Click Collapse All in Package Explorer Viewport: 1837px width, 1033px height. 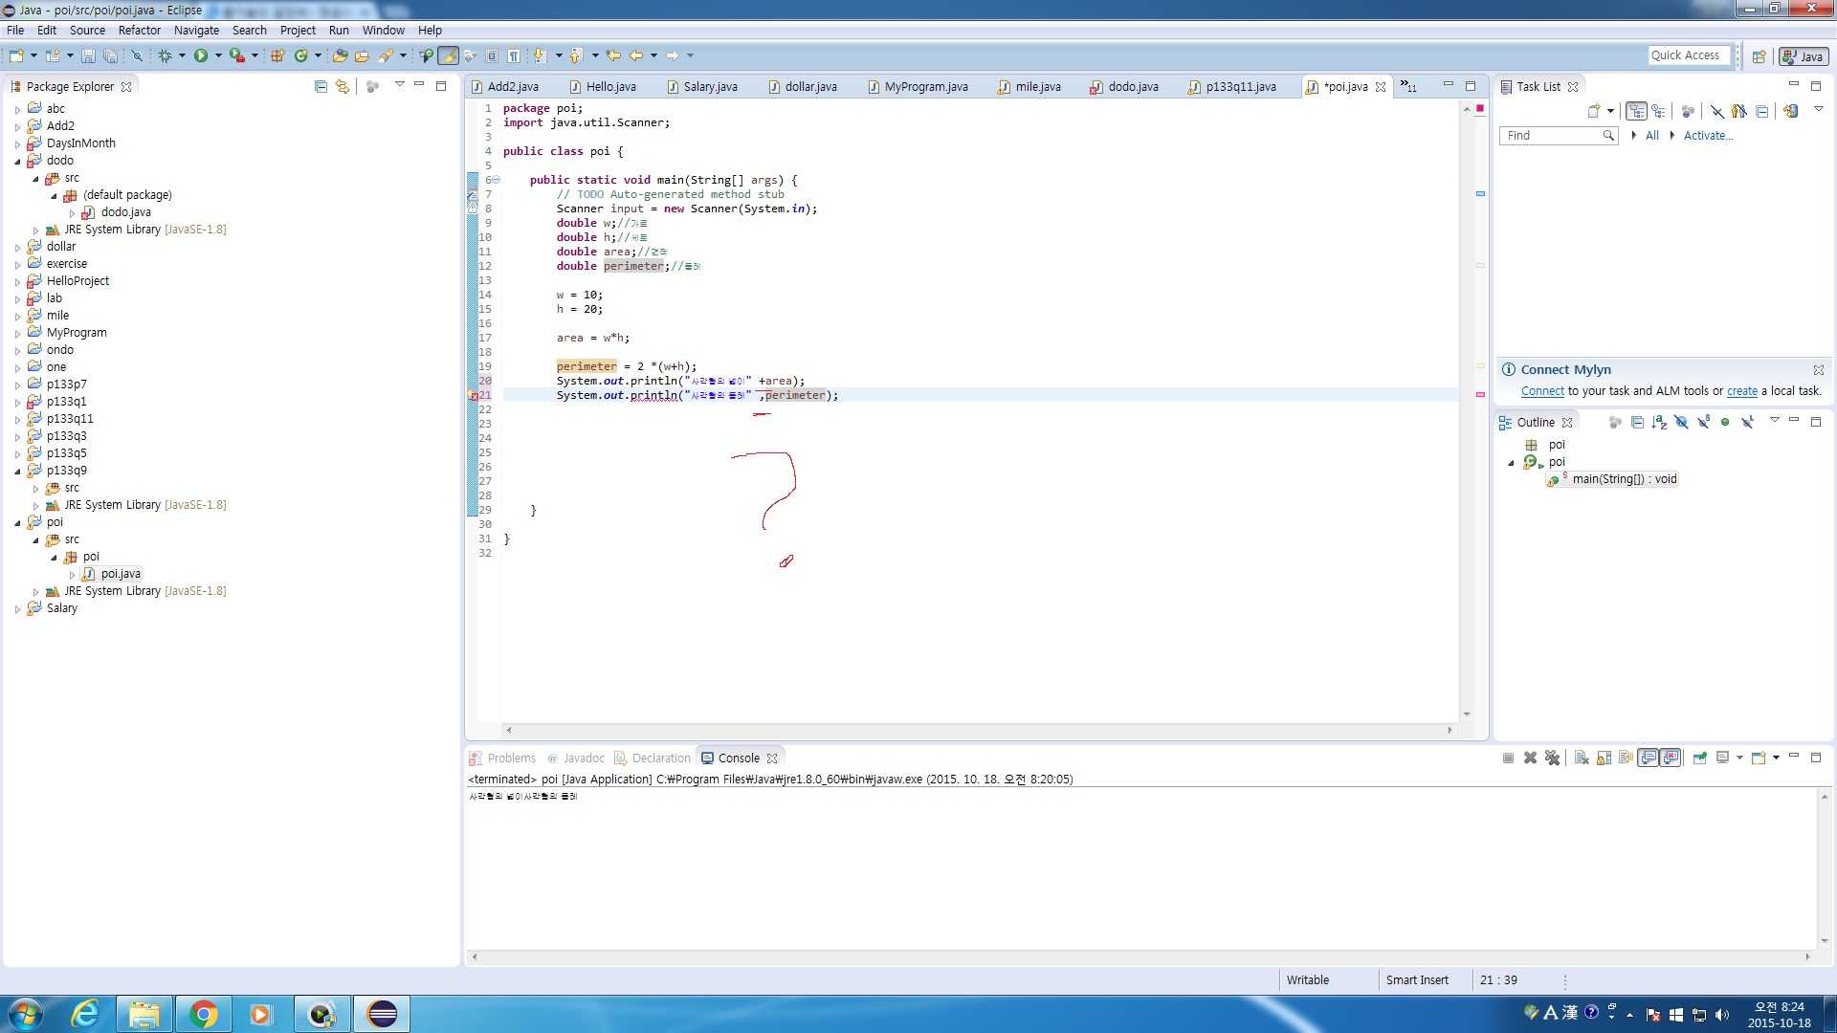[321, 86]
